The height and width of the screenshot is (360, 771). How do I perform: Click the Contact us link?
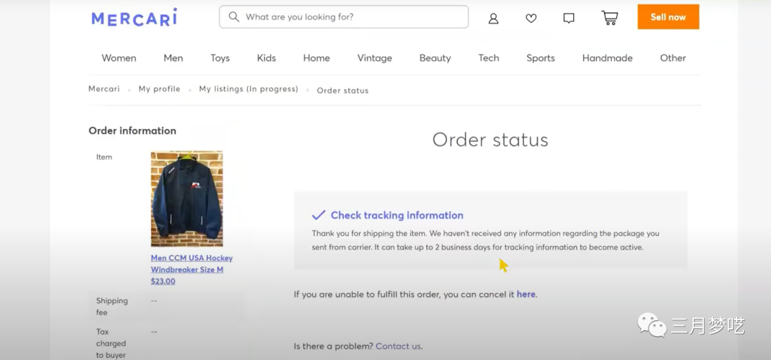pyautogui.click(x=398, y=346)
